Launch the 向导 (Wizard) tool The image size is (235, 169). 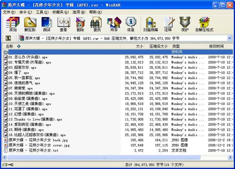(x=114, y=25)
